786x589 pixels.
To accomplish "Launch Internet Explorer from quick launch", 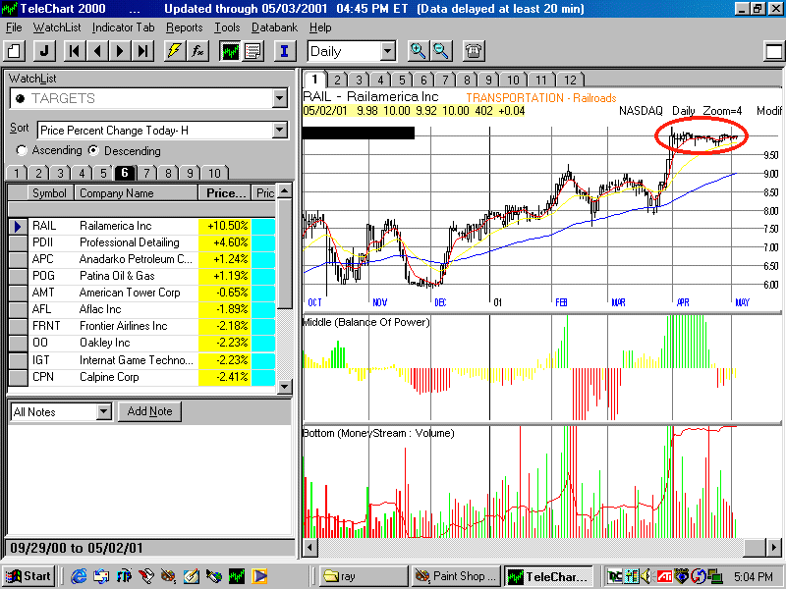I will coord(79,576).
